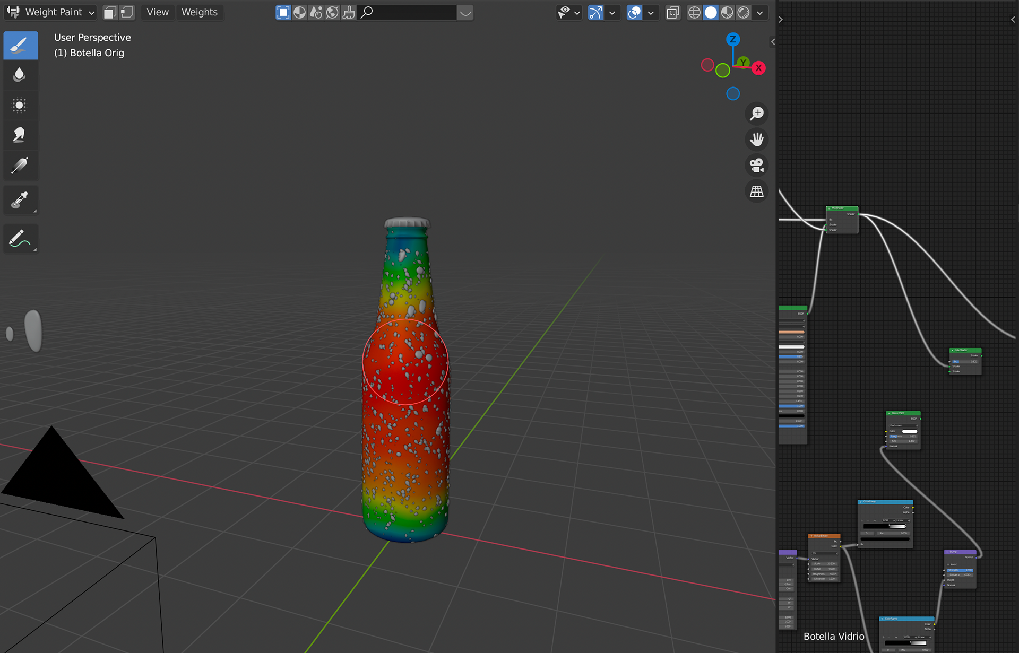Open Glass BSDF Beckmann distribution dropdown
The image size is (1019, 653).
(x=903, y=425)
